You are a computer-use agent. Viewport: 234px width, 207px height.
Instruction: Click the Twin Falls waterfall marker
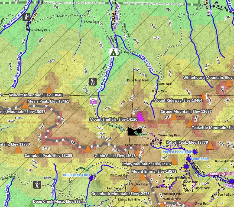coord(188,159)
